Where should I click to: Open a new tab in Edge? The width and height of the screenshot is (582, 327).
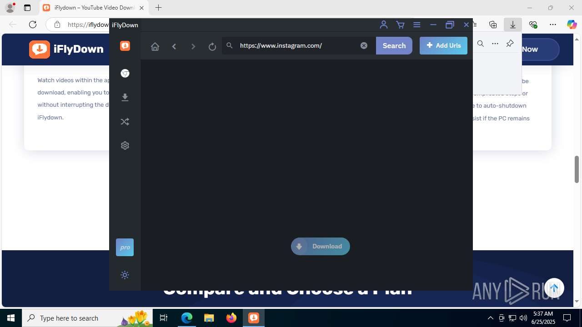(x=158, y=8)
